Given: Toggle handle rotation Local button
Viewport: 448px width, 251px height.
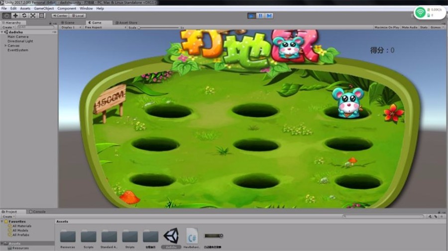Looking at the screenshot, I should [78, 16].
